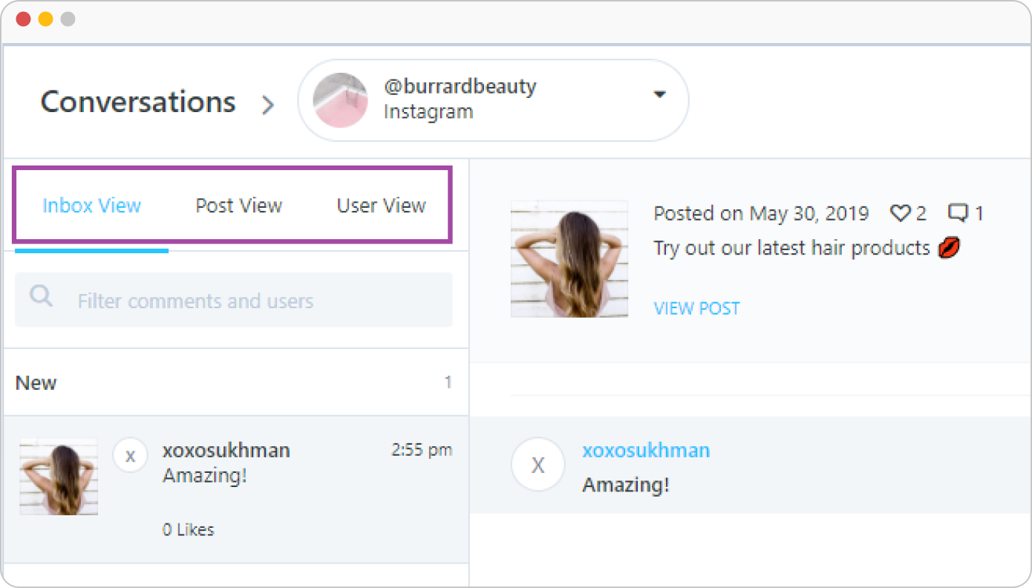Click the Conversations heading
Image resolution: width=1032 pixels, height=588 pixels.
(138, 102)
